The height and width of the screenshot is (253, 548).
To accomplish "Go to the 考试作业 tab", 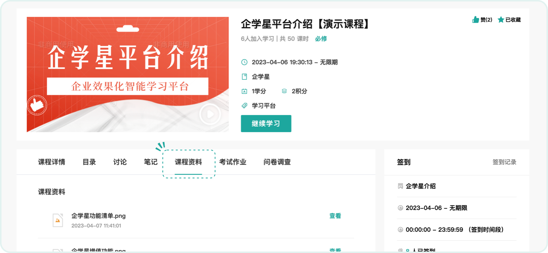I will click(233, 162).
